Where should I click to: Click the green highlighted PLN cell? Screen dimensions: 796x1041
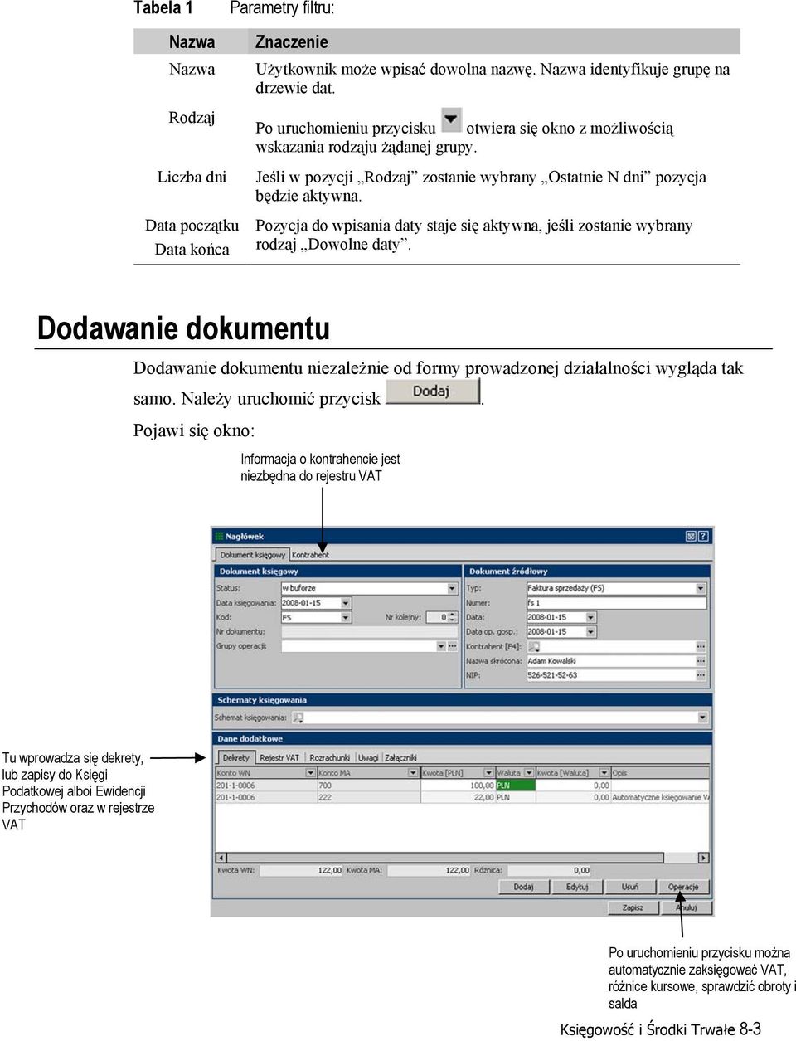click(x=515, y=785)
